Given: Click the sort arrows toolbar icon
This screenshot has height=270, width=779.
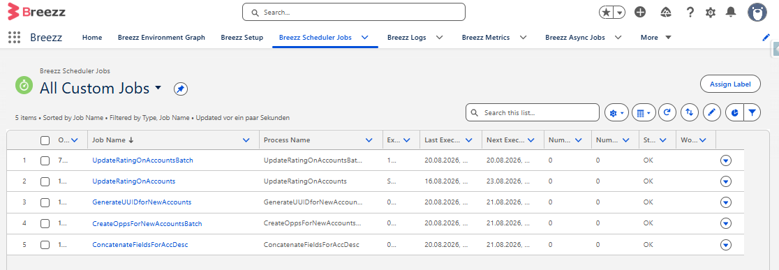Looking at the screenshot, I should coord(689,113).
